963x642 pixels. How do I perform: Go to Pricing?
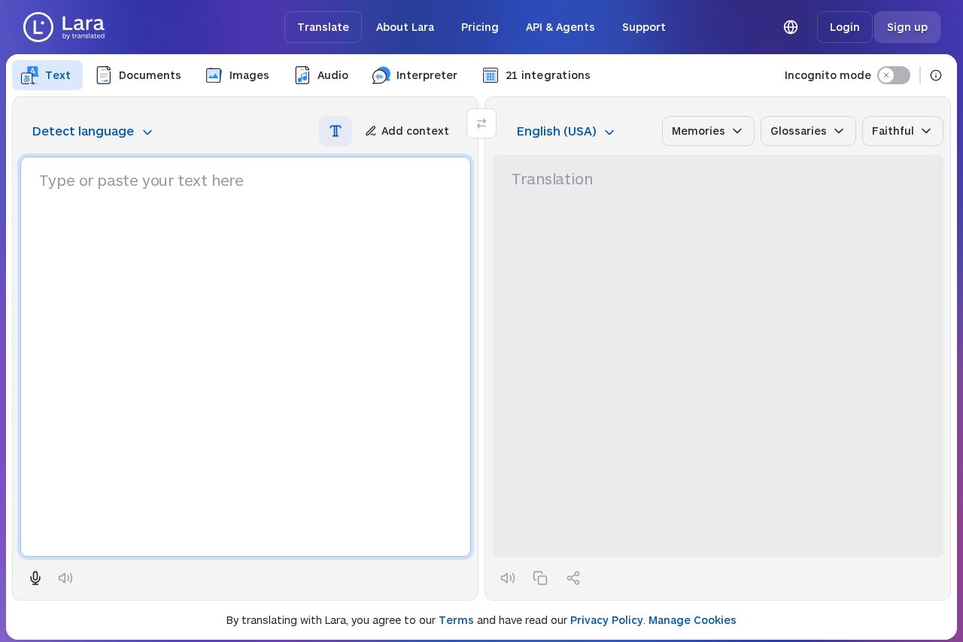(480, 27)
